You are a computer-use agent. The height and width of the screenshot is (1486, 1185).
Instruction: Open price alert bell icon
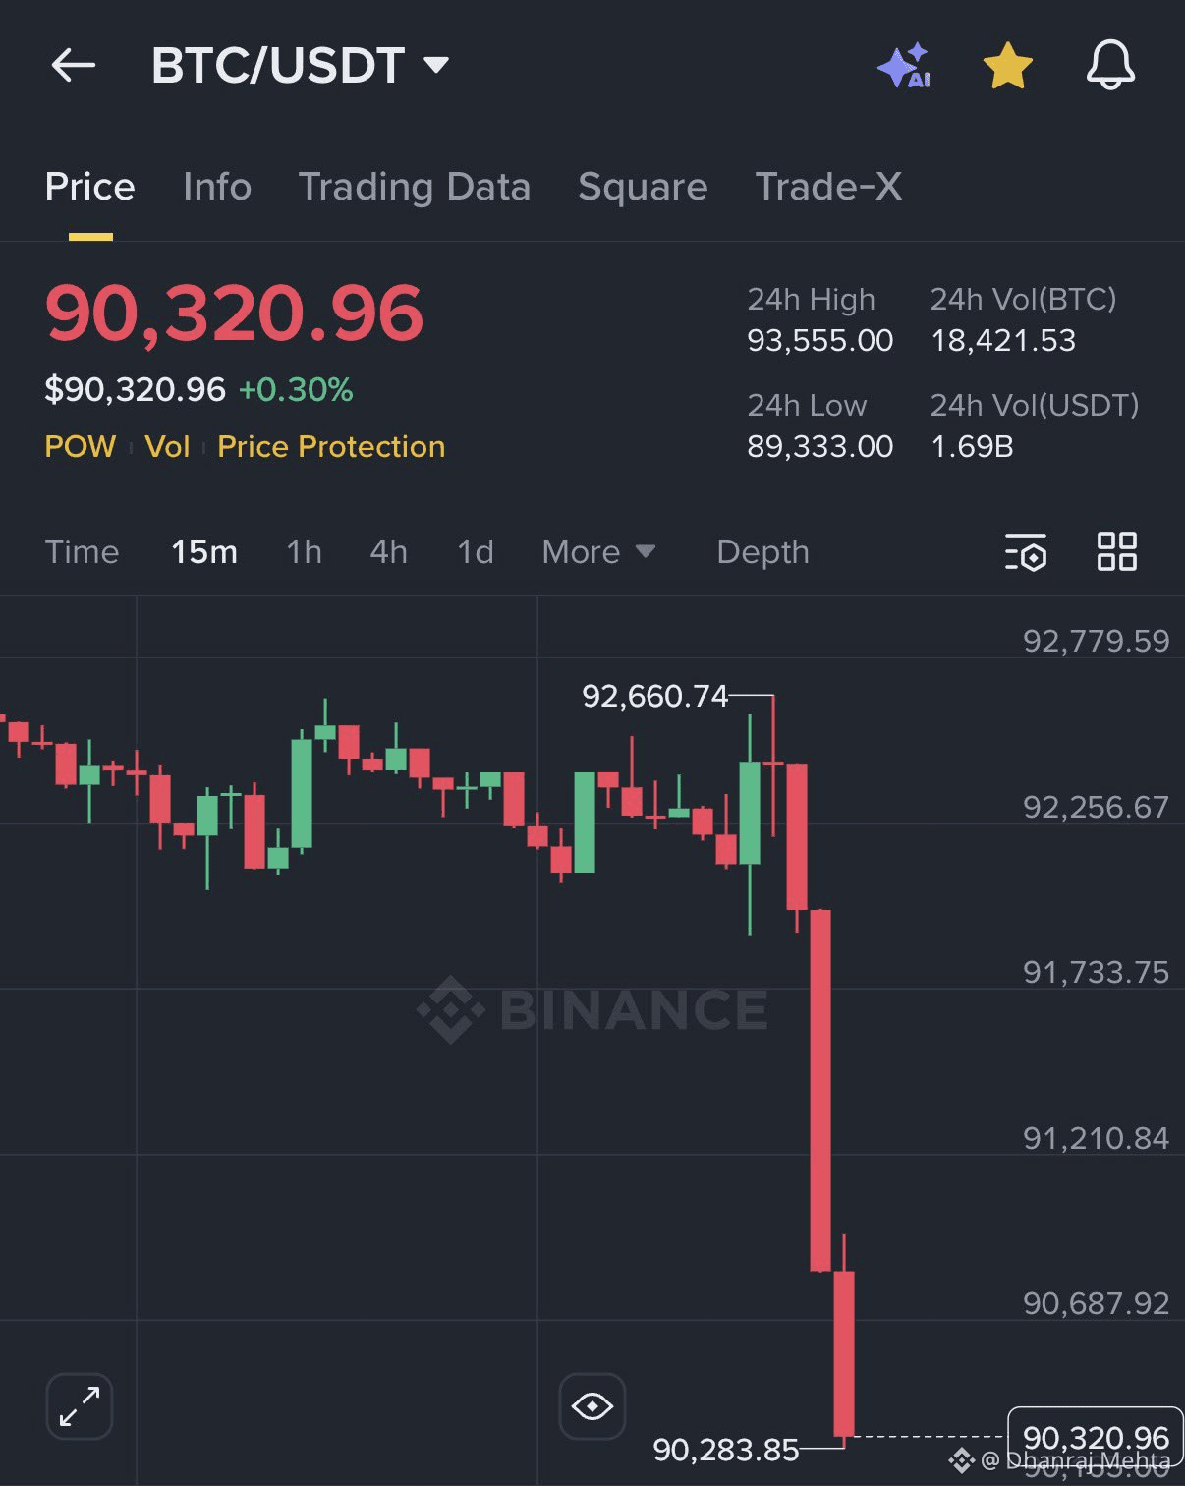[x=1110, y=66]
